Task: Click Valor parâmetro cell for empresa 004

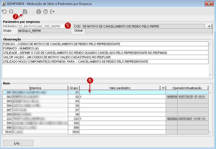Action: pos(123,106)
